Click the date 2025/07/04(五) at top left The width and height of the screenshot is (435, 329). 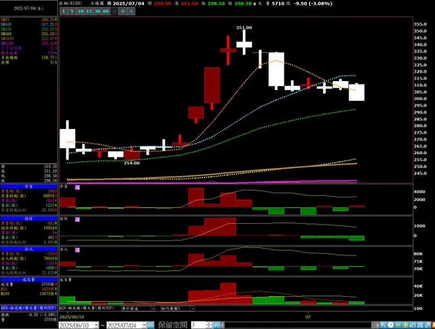pyautogui.click(x=29, y=8)
